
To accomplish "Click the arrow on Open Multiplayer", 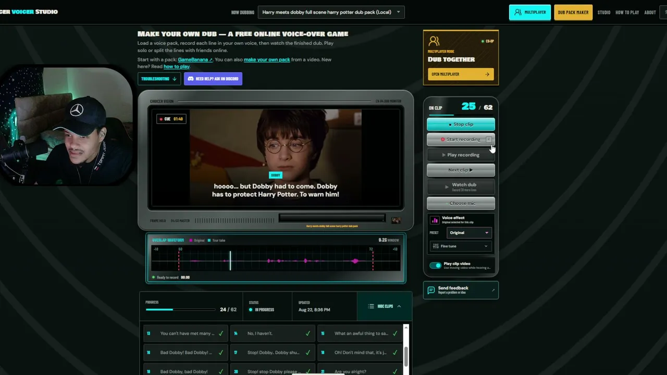I will (487, 74).
